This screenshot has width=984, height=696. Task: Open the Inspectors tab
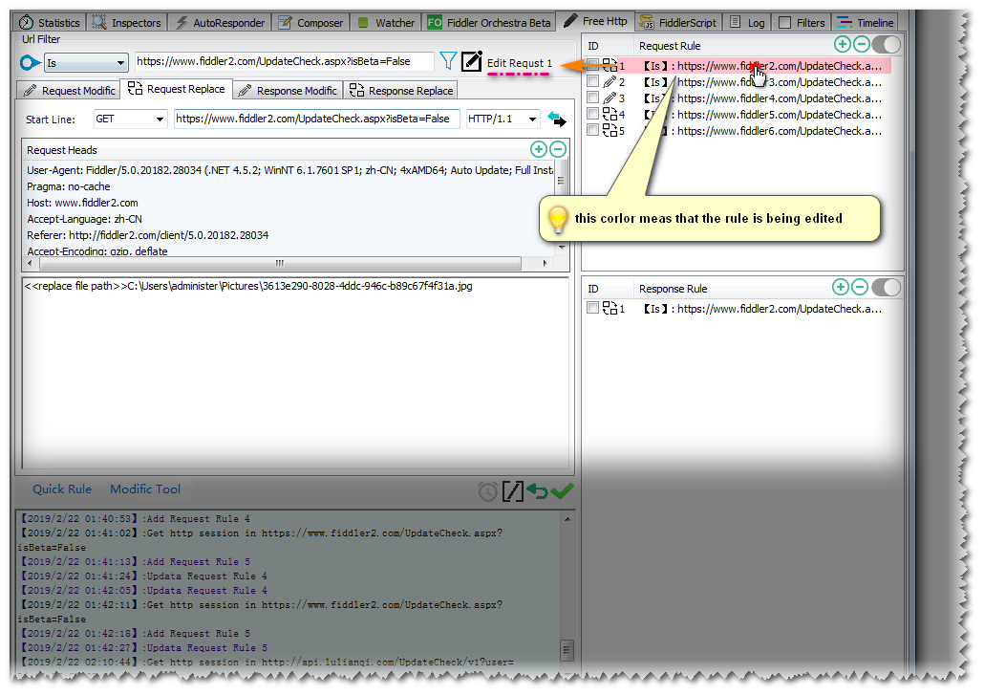[x=127, y=23]
